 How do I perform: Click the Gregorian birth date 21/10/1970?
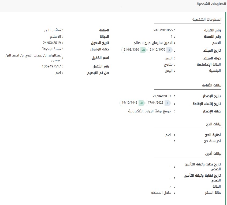click(x=158, y=50)
